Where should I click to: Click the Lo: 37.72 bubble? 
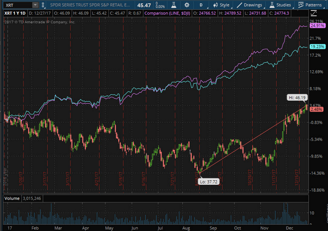click(x=209, y=182)
